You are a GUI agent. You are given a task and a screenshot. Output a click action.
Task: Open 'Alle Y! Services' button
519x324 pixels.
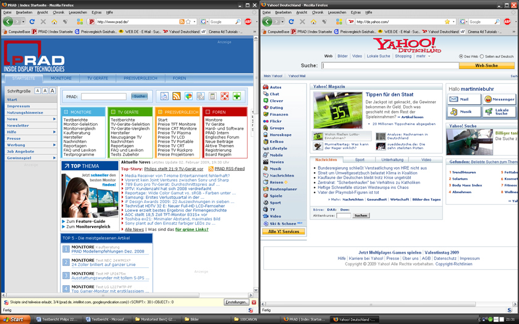[284, 231]
